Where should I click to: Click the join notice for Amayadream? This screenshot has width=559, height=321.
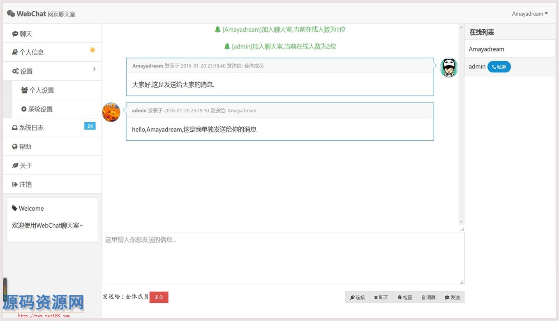pos(280,29)
